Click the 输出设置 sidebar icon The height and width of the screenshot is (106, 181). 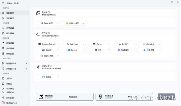point(3,33)
